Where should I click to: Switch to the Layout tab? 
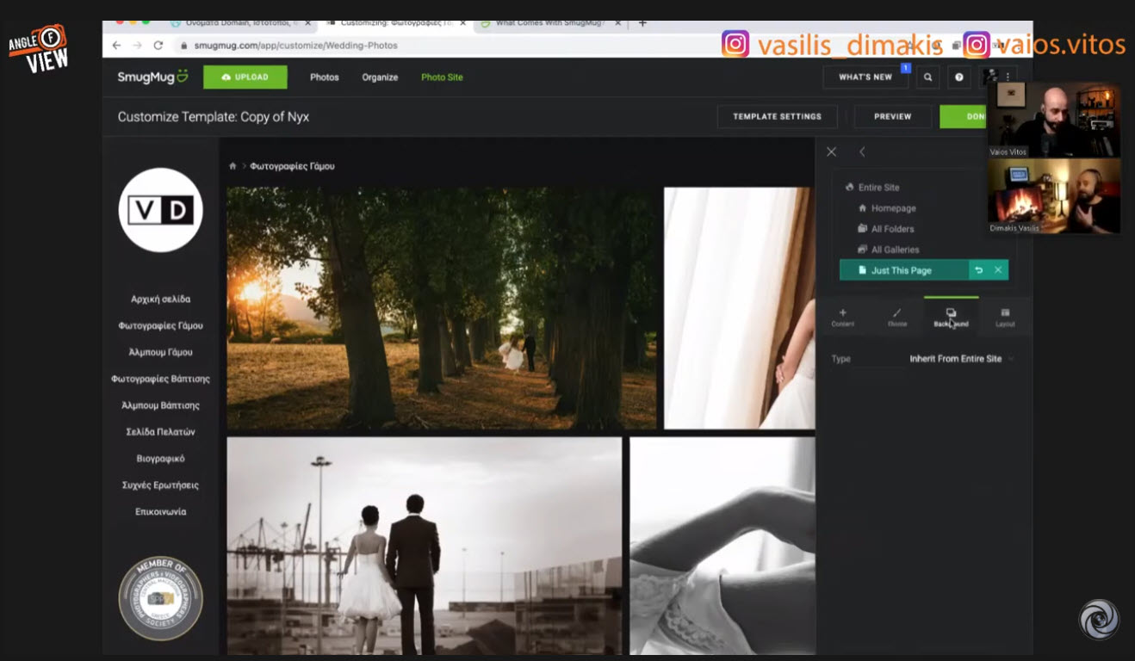coord(1005,318)
